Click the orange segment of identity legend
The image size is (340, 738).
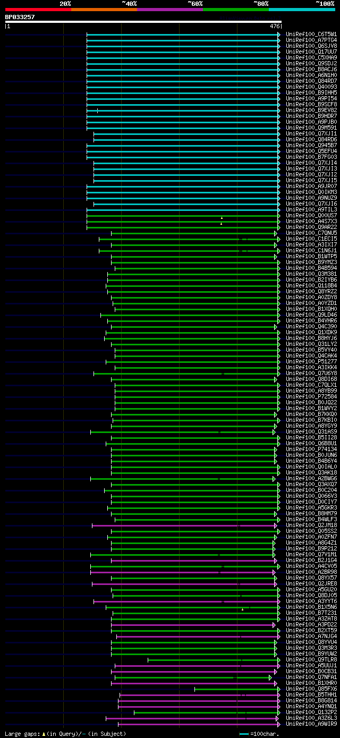(104, 10)
